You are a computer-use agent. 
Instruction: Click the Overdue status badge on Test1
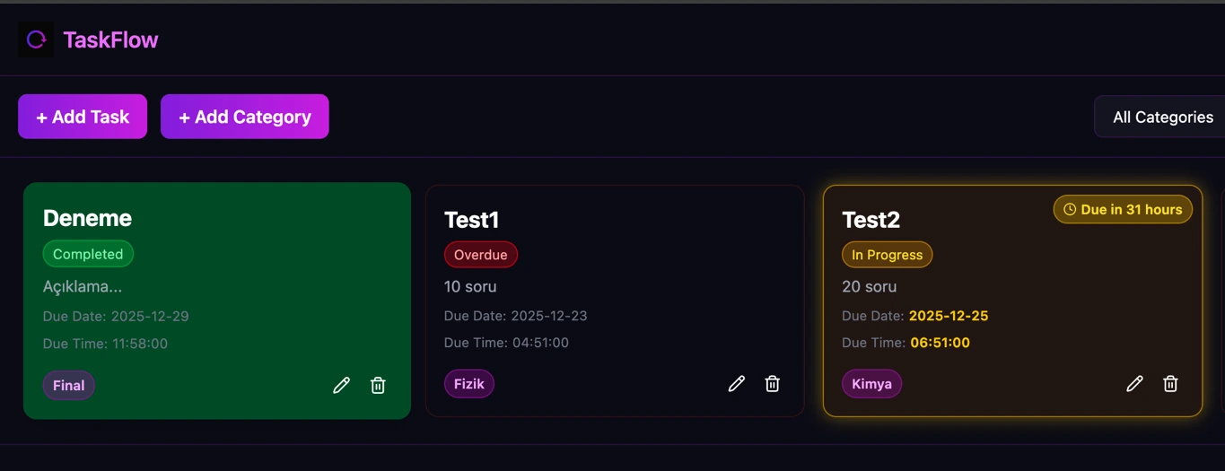click(x=481, y=255)
